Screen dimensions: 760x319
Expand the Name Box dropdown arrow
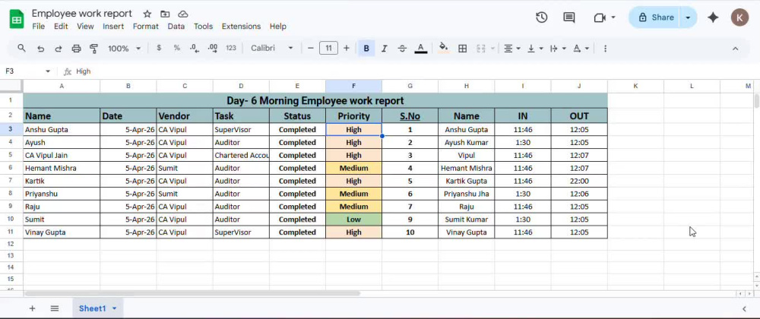click(48, 71)
